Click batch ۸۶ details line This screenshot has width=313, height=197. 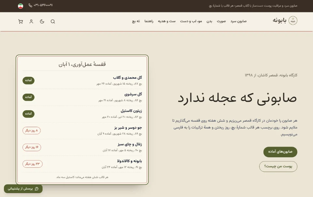tap(120, 100)
